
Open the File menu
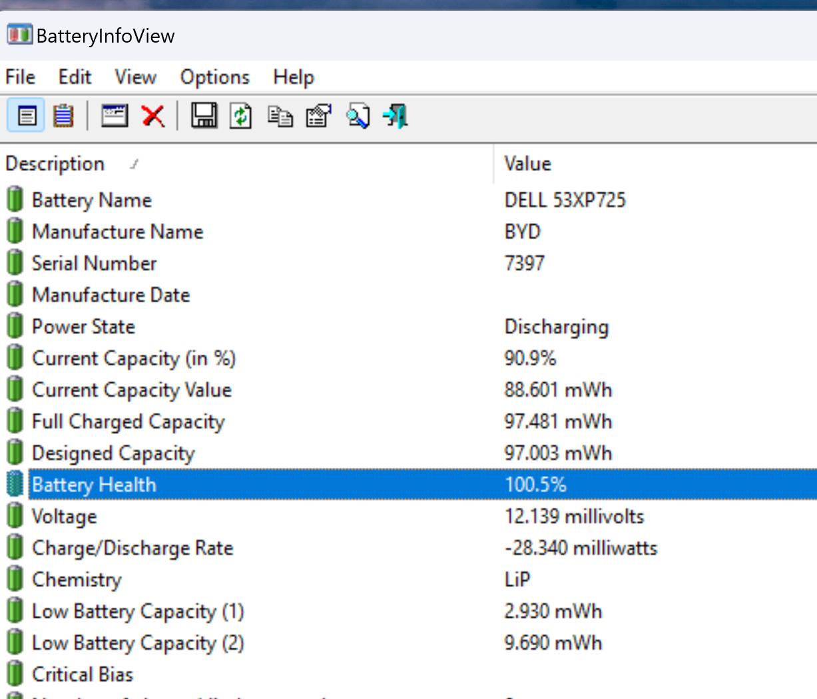pyautogui.click(x=20, y=77)
